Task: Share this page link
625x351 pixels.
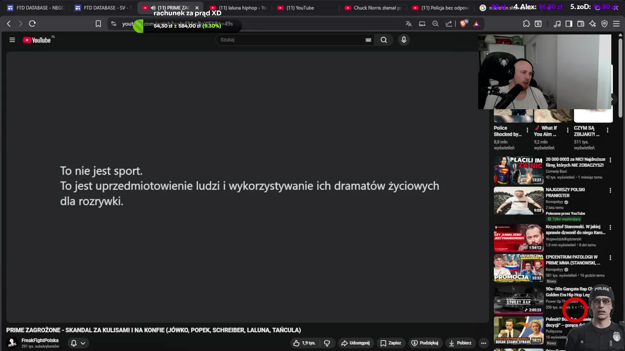Action: tap(449, 23)
